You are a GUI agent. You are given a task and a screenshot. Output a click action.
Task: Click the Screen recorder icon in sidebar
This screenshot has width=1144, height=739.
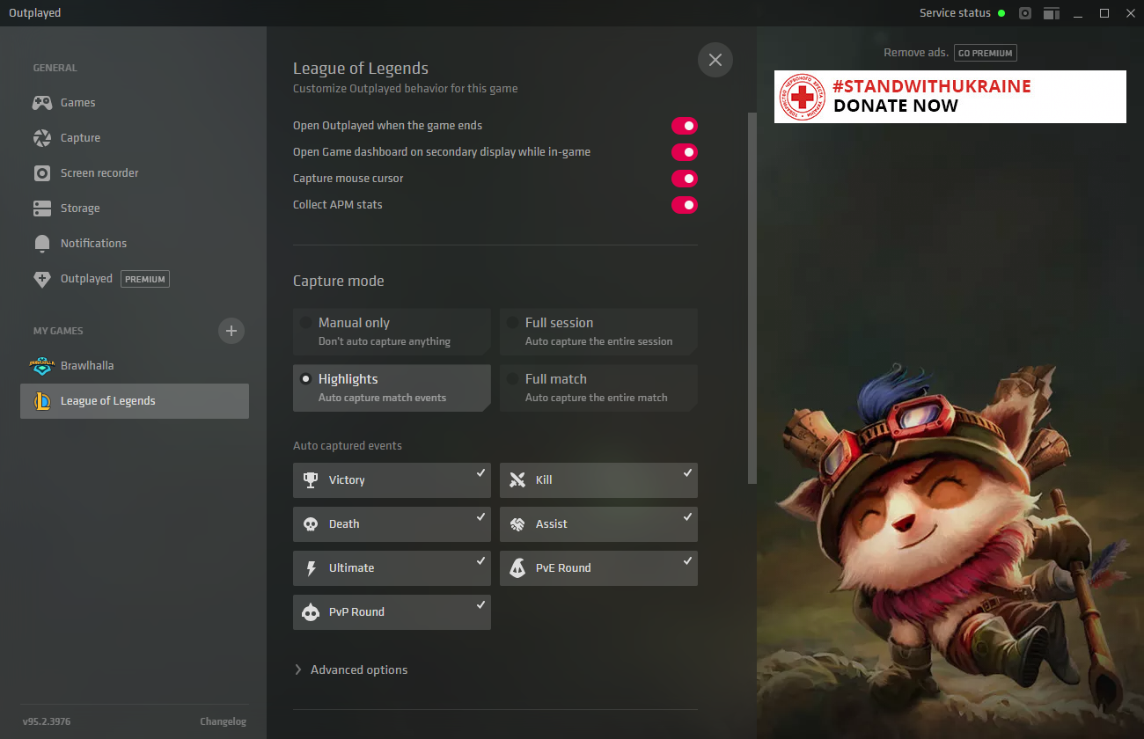[42, 173]
